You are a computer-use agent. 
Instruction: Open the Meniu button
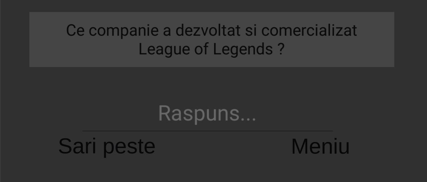321,146
